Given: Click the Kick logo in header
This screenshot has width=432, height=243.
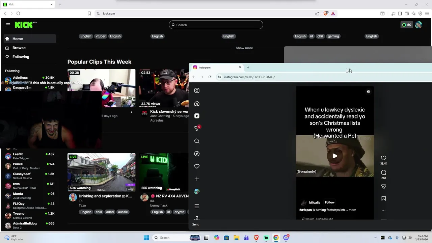Looking at the screenshot, I should click(26, 25).
